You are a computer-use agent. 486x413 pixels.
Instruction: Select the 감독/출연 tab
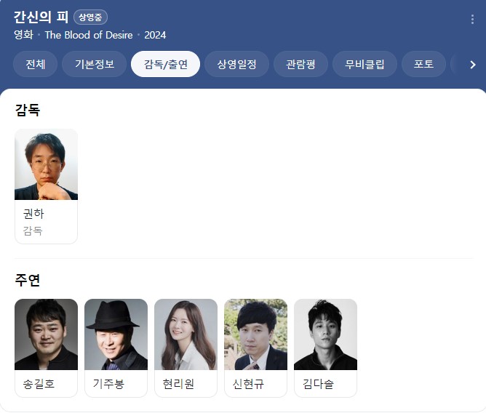pos(165,64)
